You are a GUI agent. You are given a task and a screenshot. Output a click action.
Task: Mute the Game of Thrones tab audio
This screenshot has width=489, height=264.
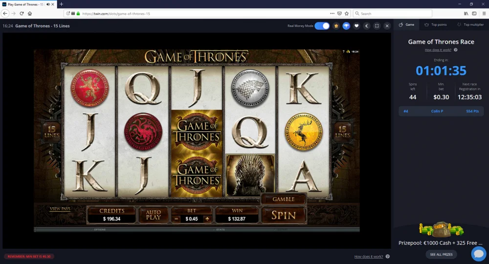click(48, 4)
